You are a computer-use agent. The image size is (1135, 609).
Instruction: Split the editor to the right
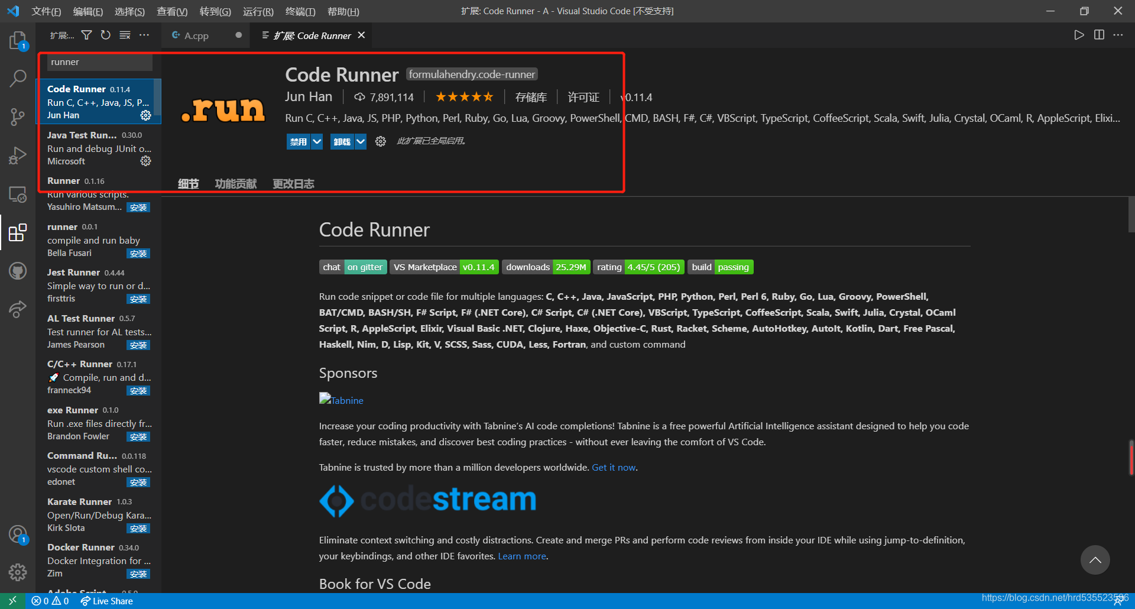[x=1099, y=35]
